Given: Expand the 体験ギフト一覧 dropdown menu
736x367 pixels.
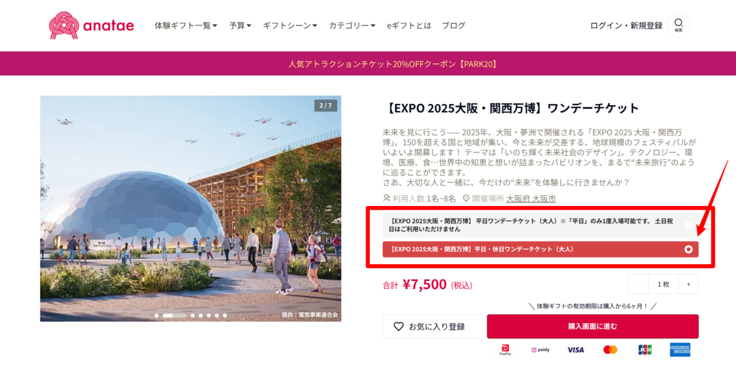Looking at the screenshot, I should pyautogui.click(x=186, y=26).
